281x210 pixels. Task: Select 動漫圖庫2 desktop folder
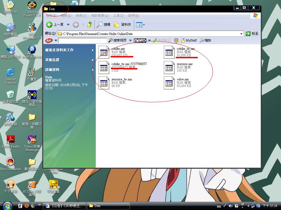pyautogui.click(x=32, y=164)
